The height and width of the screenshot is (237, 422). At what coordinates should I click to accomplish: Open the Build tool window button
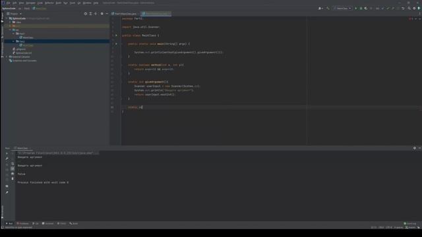tap(74, 224)
